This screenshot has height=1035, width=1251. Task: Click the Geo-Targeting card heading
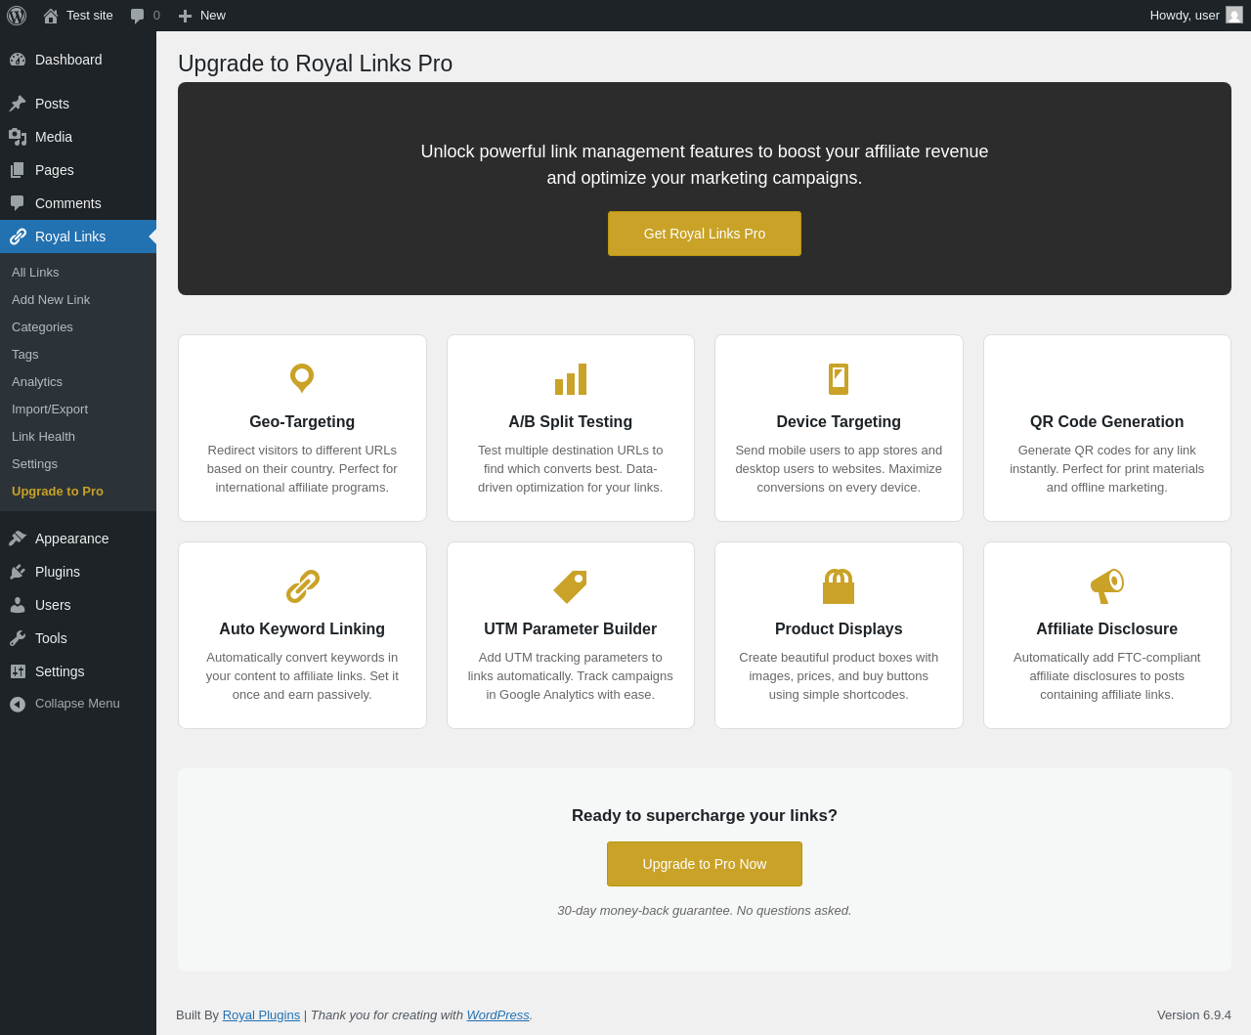point(302,422)
